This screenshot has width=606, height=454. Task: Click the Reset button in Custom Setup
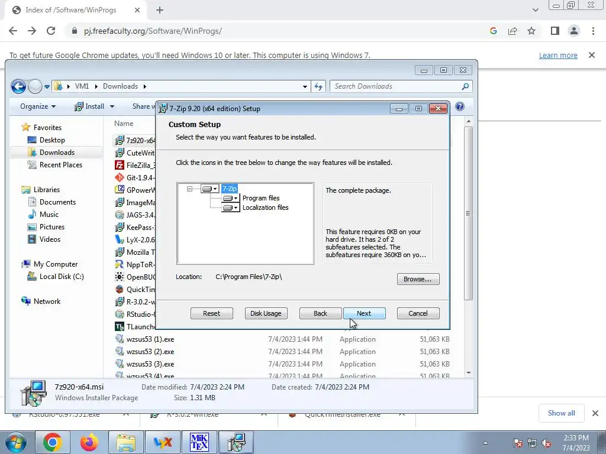pyautogui.click(x=211, y=313)
